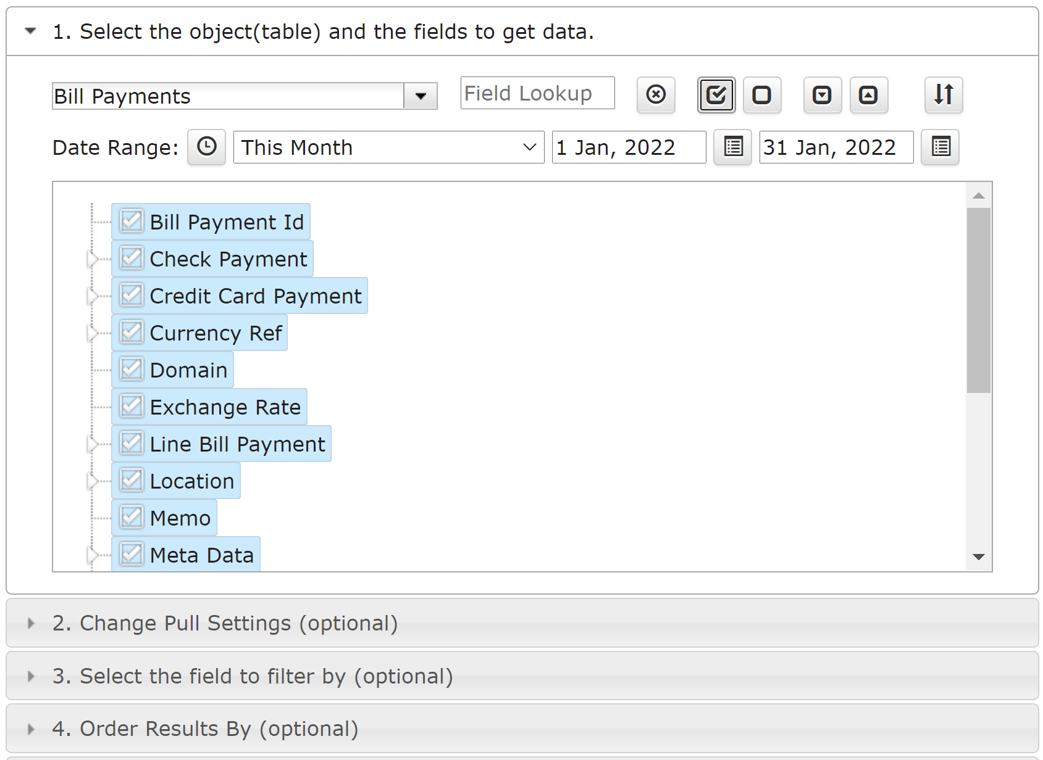Click the expand all nodes icon
The width and height of the screenshot is (1043, 760).
(x=823, y=95)
